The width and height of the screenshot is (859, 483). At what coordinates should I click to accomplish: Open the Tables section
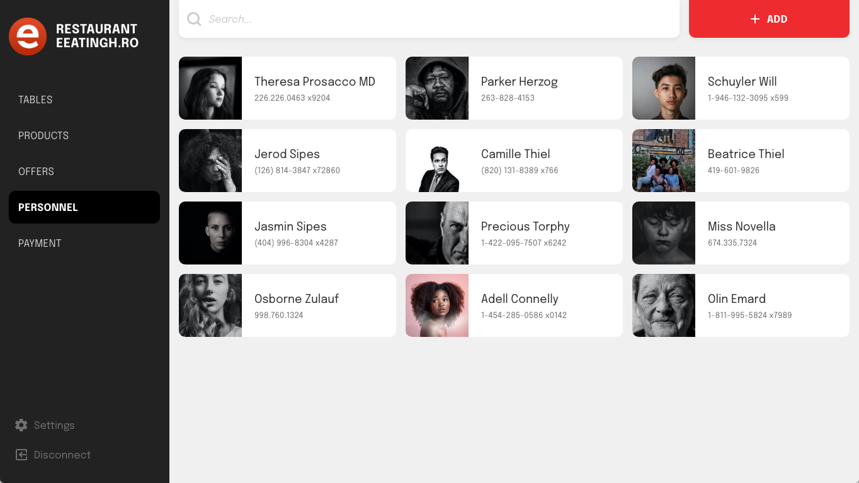[35, 99]
